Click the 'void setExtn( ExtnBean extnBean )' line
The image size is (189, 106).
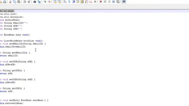tap(24, 100)
